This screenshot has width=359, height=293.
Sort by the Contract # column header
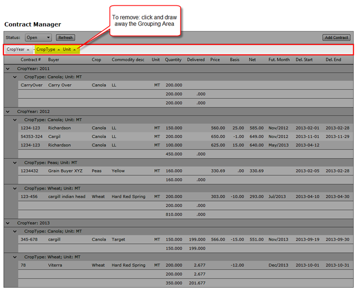pyautogui.click(x=30, y=59)
